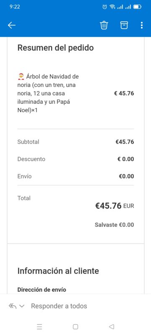
Task: Tap the reply-all arrows icon
Action: point(13,306)
